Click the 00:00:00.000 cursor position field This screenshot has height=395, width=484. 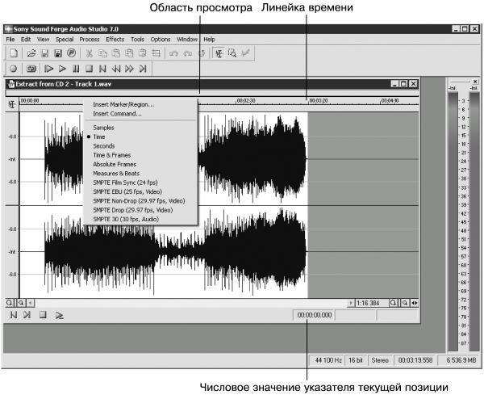(314, 315)
